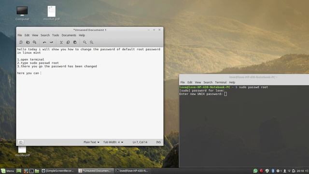The width and height of the screenshot is (309, 174).
Task: Click the user applet icon in the tray
Action: coord(285,171)
